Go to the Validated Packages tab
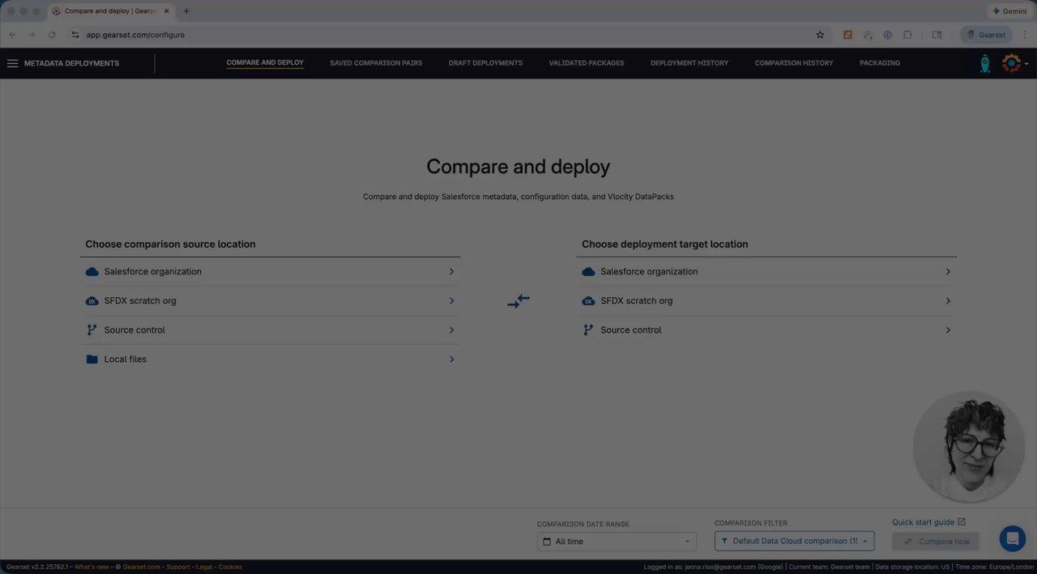Image resolution: width=1037 pixels, height=574 pixels. point(587,63)
